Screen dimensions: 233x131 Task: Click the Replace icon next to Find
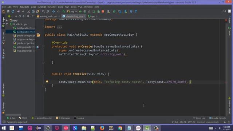point(48,11)
